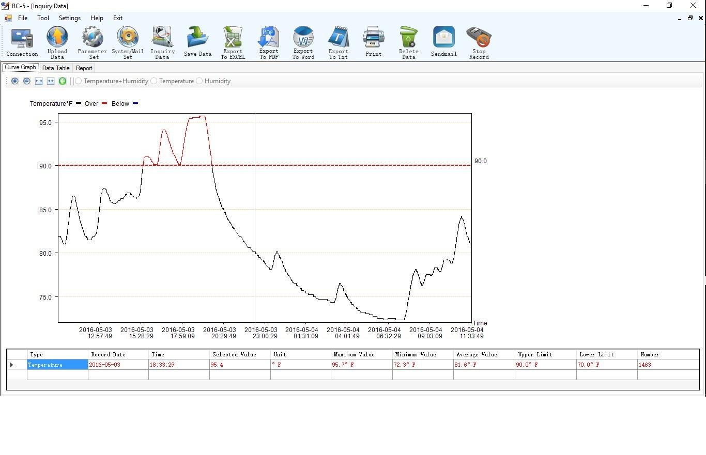Click the Minimum Value 72.3° F cell

tap(423, 365)
